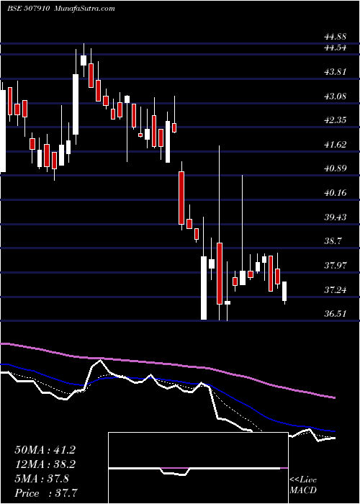Click the 40.89 price level label

[x=336, y=168]
